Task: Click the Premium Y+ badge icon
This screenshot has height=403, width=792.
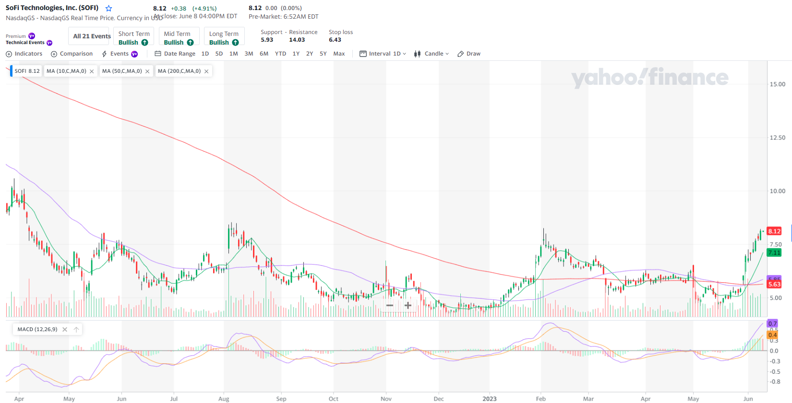Action: pos(32,36)
